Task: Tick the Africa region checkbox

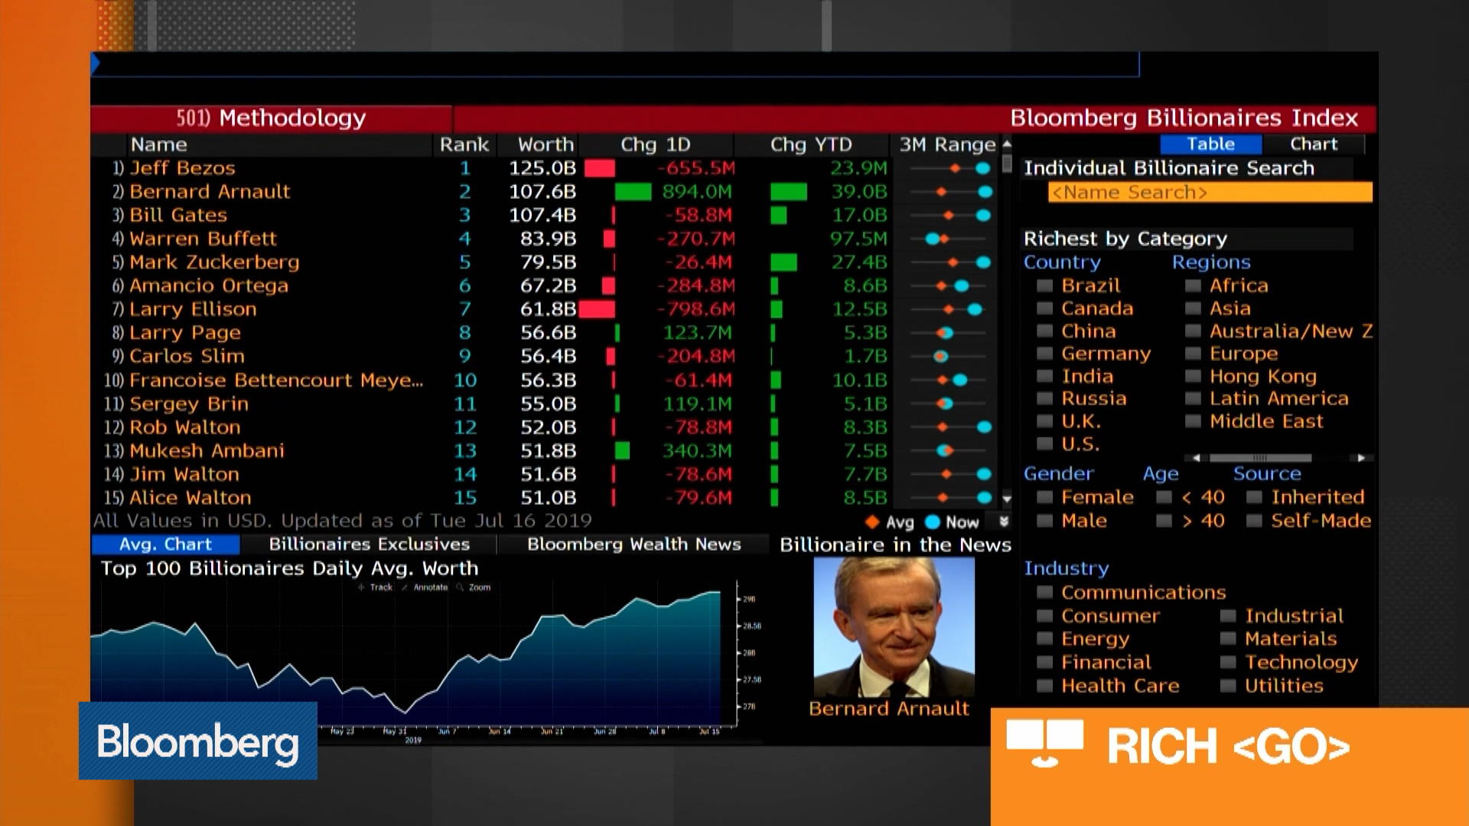Action: (x=1193, y=286)
